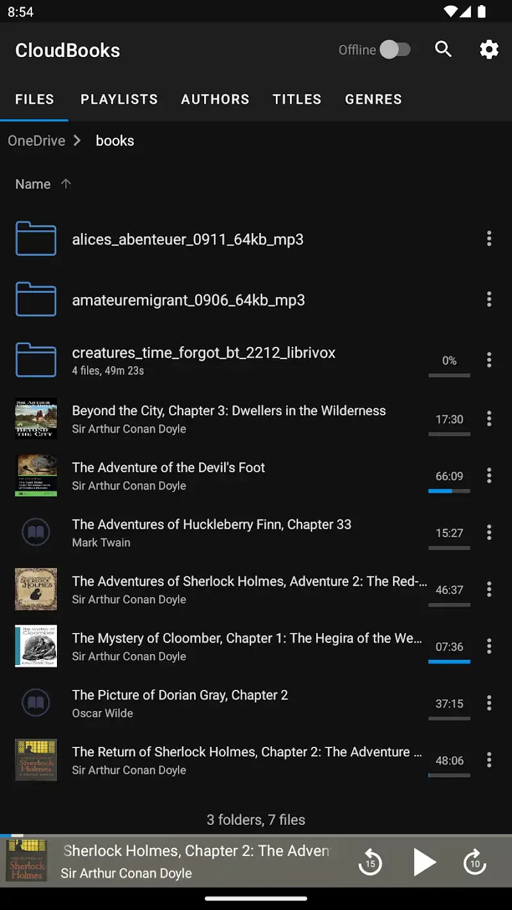Rewind 15 seconds in the player
The image size is (512, 910).
click(x=371, y=862)
